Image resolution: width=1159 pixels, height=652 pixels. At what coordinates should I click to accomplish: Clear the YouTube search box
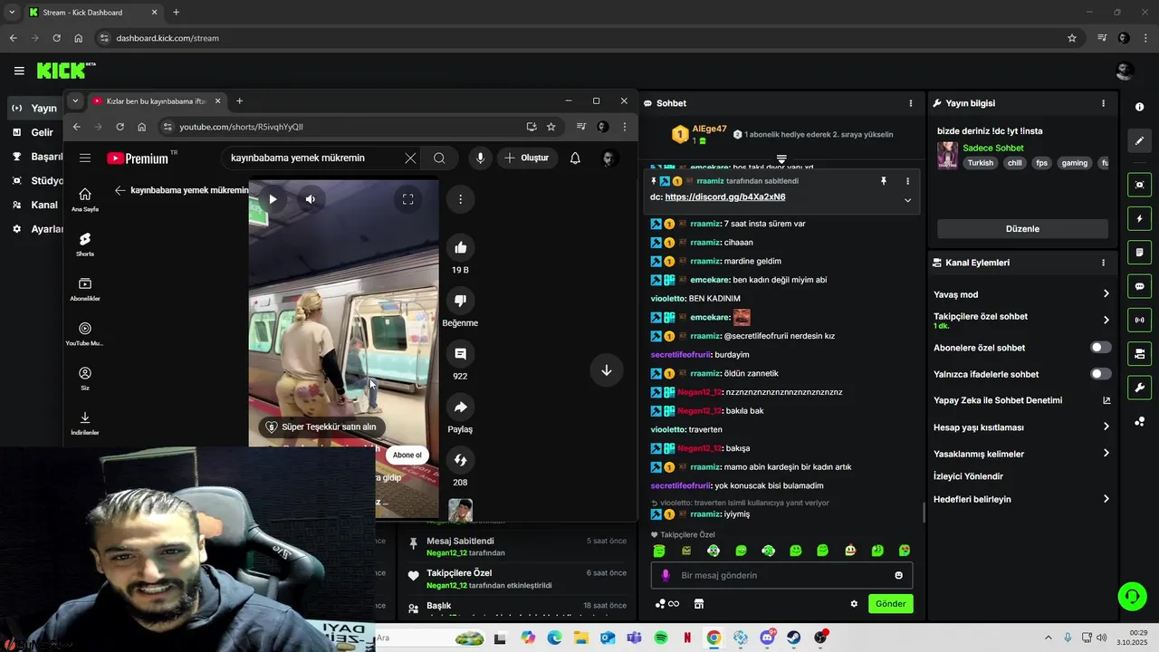click(x=410, y=158)
